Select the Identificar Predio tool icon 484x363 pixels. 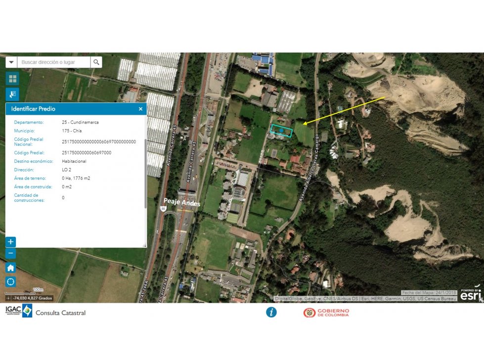coord(12,94)
